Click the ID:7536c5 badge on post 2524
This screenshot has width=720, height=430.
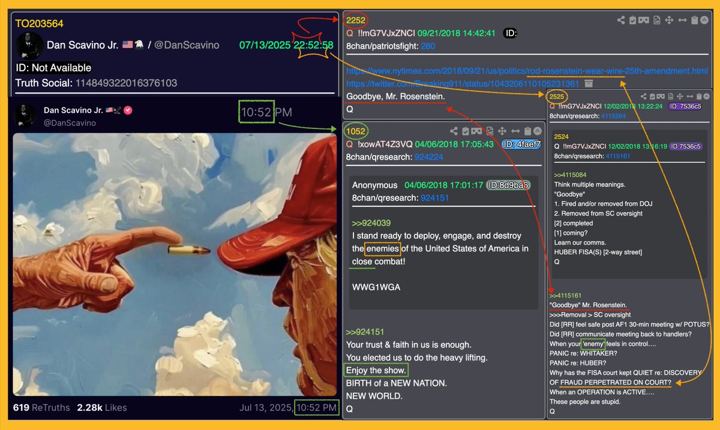(685, 146)
